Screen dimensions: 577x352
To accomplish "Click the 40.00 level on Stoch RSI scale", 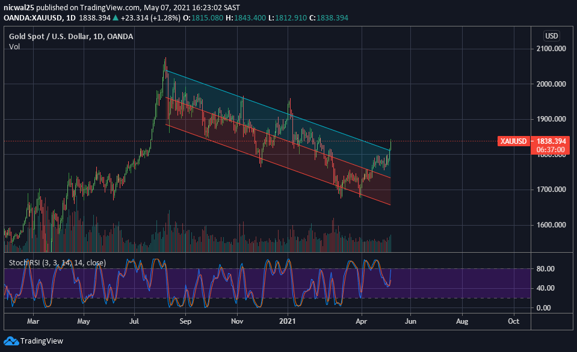I will click(x=545, y=288).
